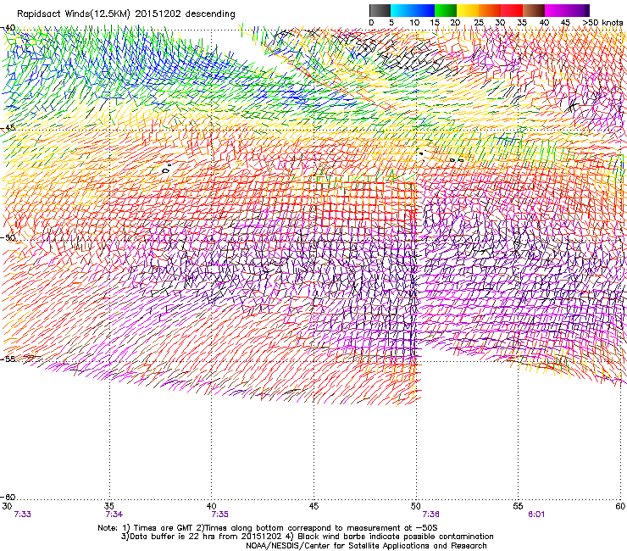This screenshot has height=551, width=627.
Task: Select the '7:38' time stamp
Action: (x=430, y=515)
